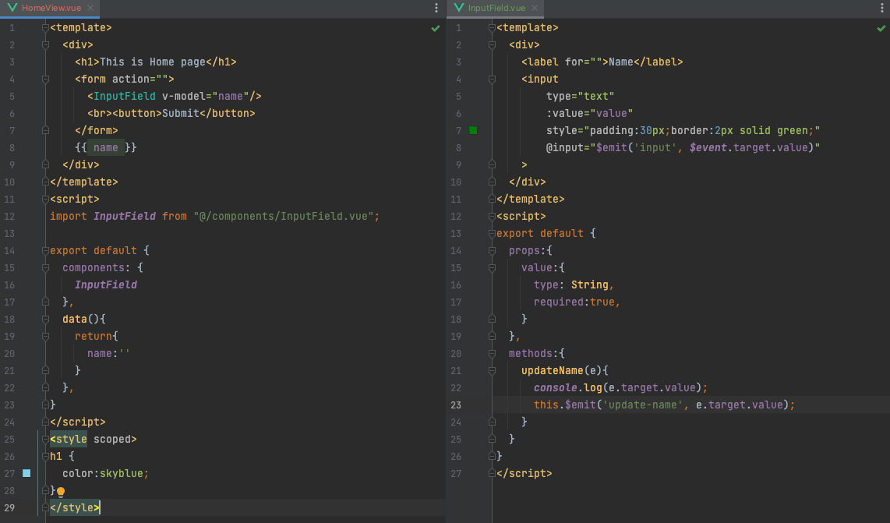890x523 pixels.
Task: Click line number 12 in HomeView.vue gutter
Action: pos(9,217)
